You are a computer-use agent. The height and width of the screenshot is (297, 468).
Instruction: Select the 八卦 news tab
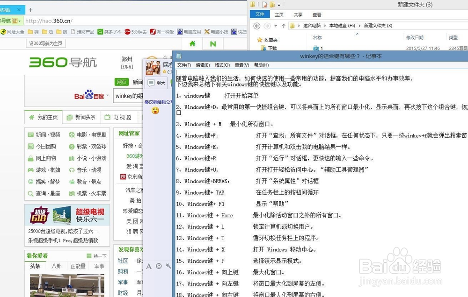coord(57,266)
